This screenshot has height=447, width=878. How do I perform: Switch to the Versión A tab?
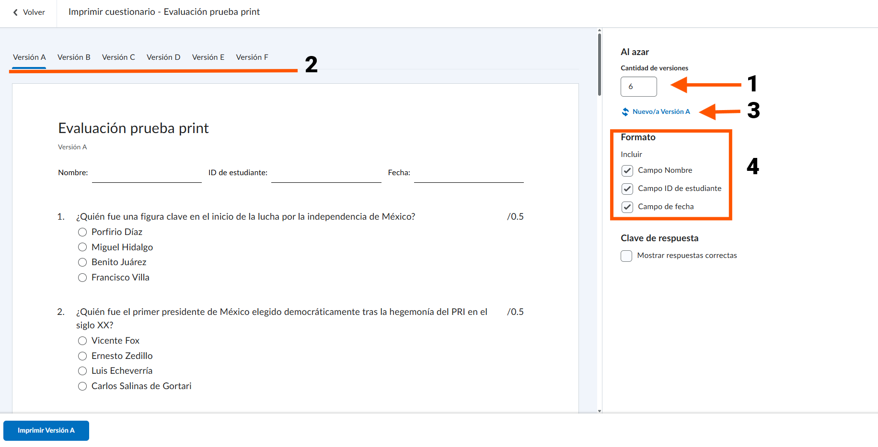(x=29, y=57)
